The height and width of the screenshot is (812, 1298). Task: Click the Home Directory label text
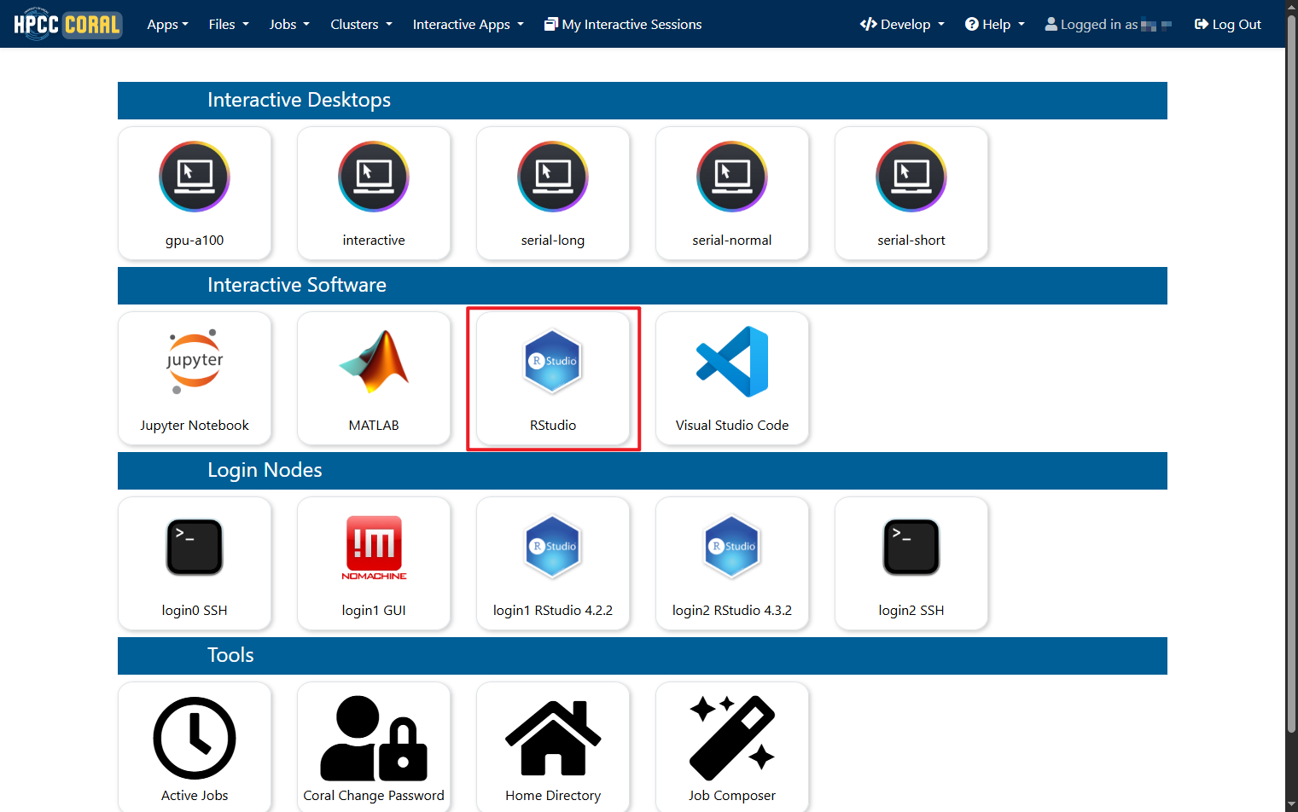tap(553, 796)
